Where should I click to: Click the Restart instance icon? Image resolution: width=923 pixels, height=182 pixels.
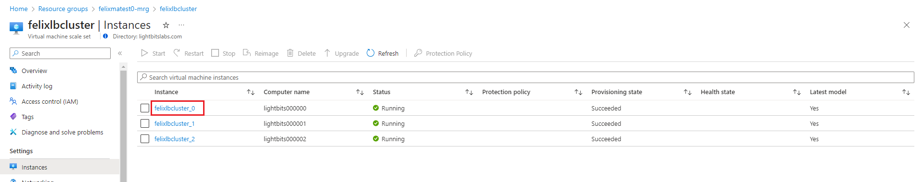pyautogui.click(x=177, y=53)
